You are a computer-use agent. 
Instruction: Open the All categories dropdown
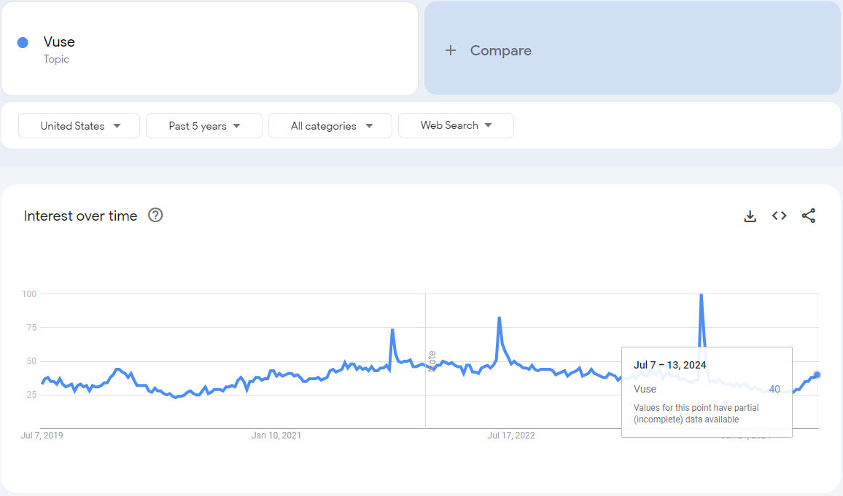(x=330, y=125)
